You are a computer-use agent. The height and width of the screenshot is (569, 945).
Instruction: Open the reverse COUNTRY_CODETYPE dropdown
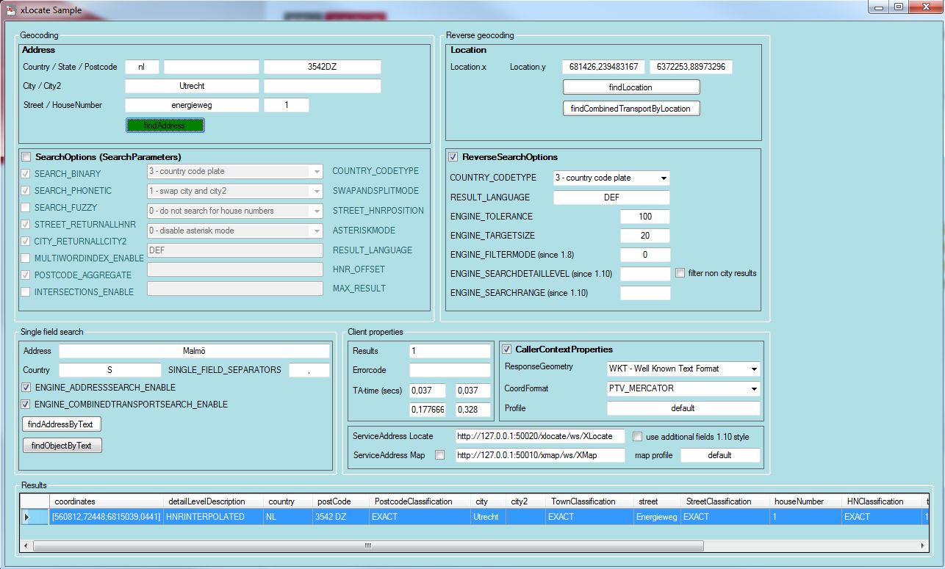pyautogui.click(x=663, y=178)
